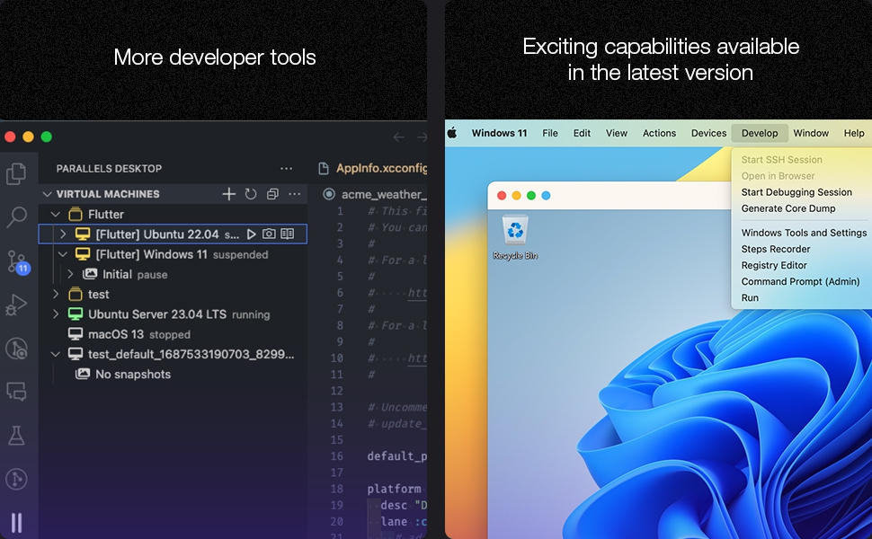The image size is (872, 539).
Task: Open Parallels Desktop panel ellipsis menu
Action: [287, 168]
